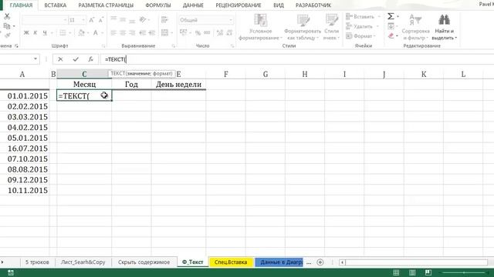Click the Clear eraser icon

click(x=391, y=36)
